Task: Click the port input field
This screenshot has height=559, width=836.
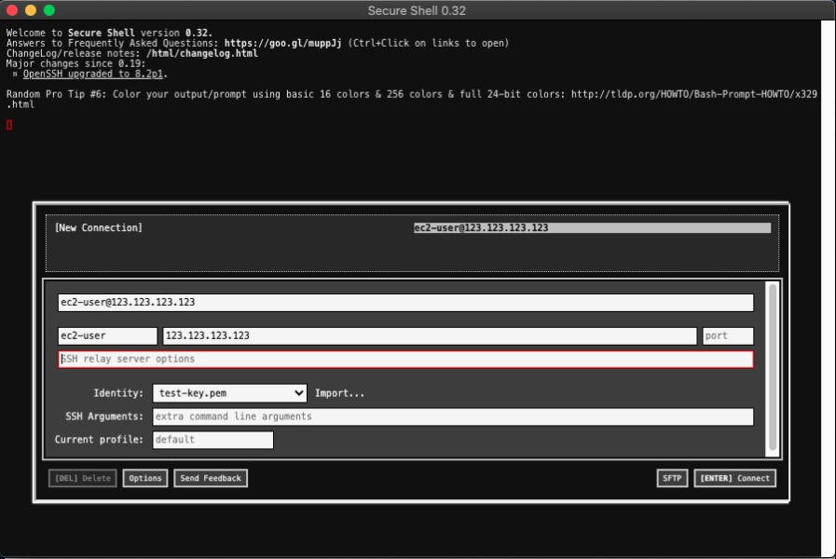Action: click(x=728, y=335)
